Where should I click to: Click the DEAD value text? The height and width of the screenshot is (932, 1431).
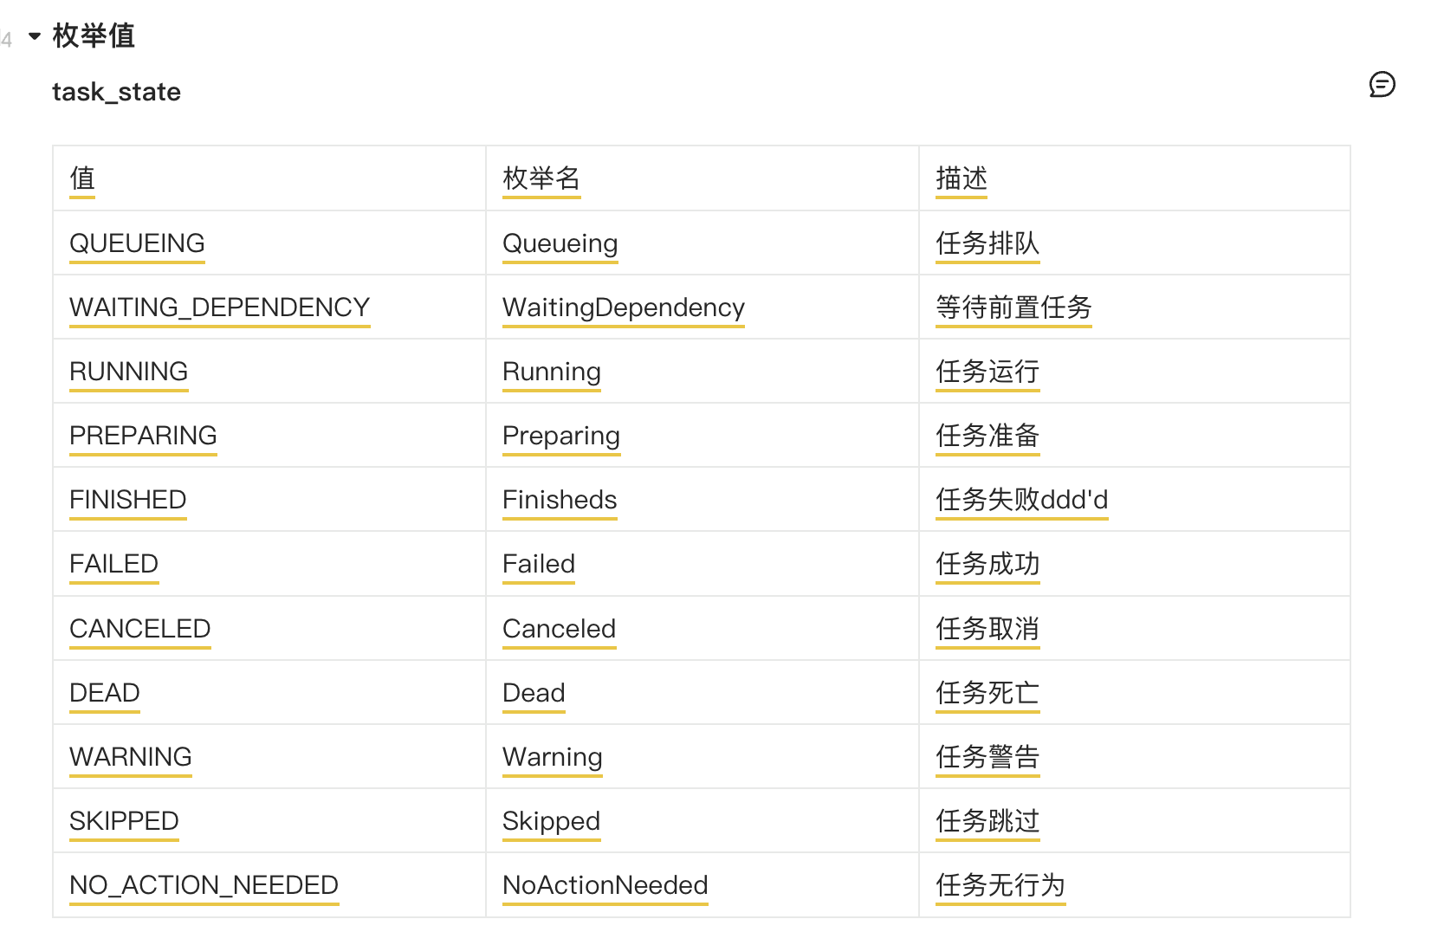[x=104, y=693]
